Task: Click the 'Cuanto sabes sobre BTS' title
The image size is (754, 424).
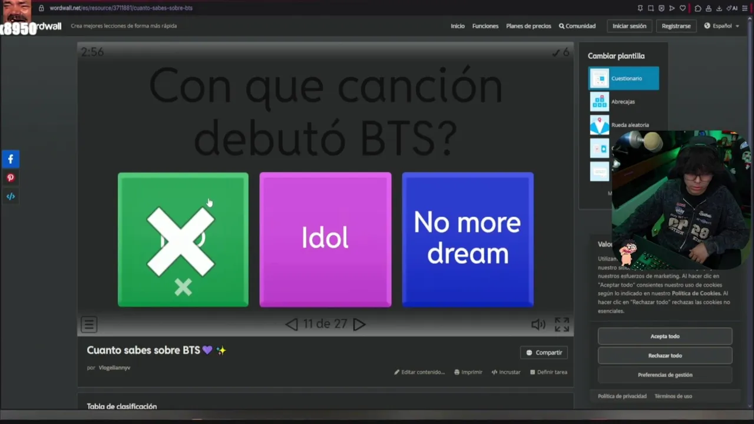Action: click(157, 350)
